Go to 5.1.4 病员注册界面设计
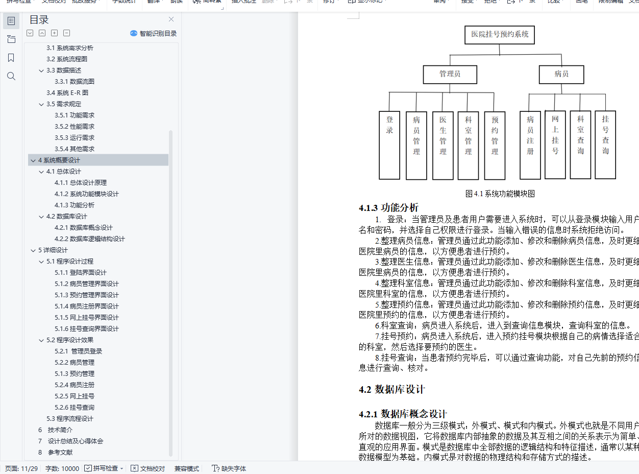The width and height of the screenshot is (639, 474). [87, 306]
